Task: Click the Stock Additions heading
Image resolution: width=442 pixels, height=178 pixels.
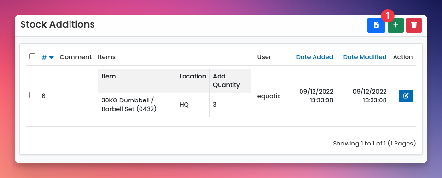Action: pyautogui.click(x=58, y=24)
